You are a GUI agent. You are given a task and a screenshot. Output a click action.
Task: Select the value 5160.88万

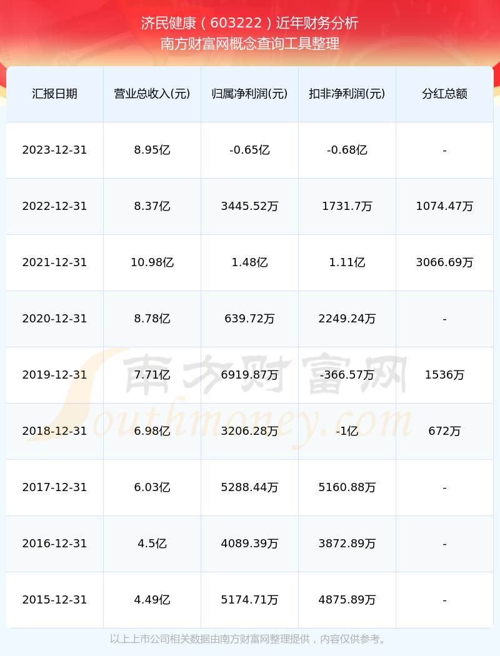coord(347,487)
